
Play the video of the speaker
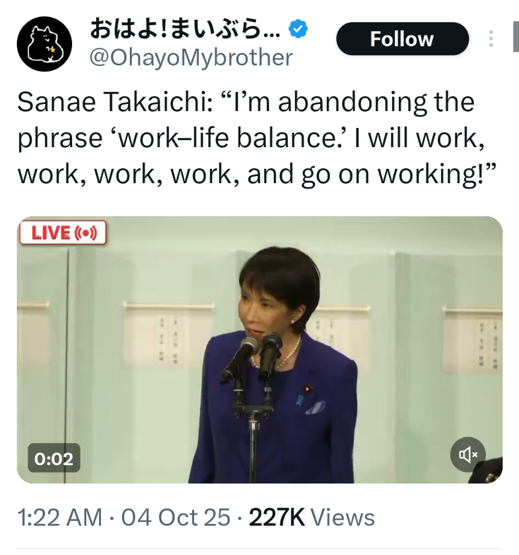[x=259, y=350]
